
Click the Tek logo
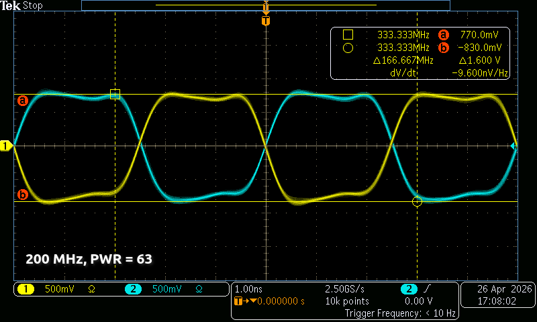click(11, 5)
